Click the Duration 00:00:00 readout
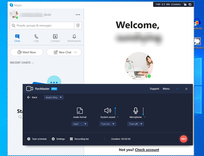 click(121, 139)
